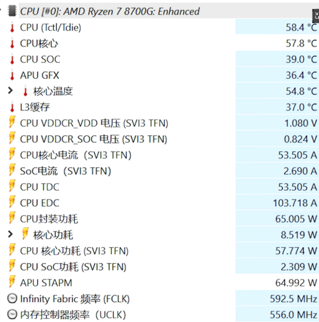Select the CPU TDC label
Image resolution: width=319 pixels, height=322 pixels.
[40, 187]
